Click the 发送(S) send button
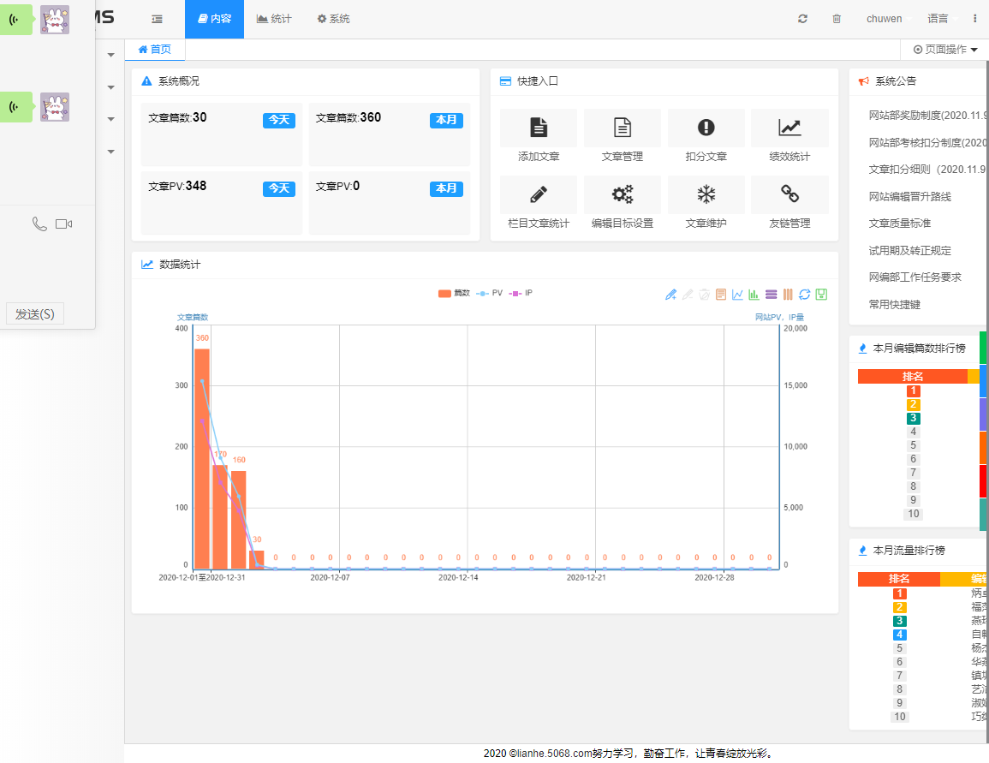This screenshot has height=763, width=989. click(34, 313)
